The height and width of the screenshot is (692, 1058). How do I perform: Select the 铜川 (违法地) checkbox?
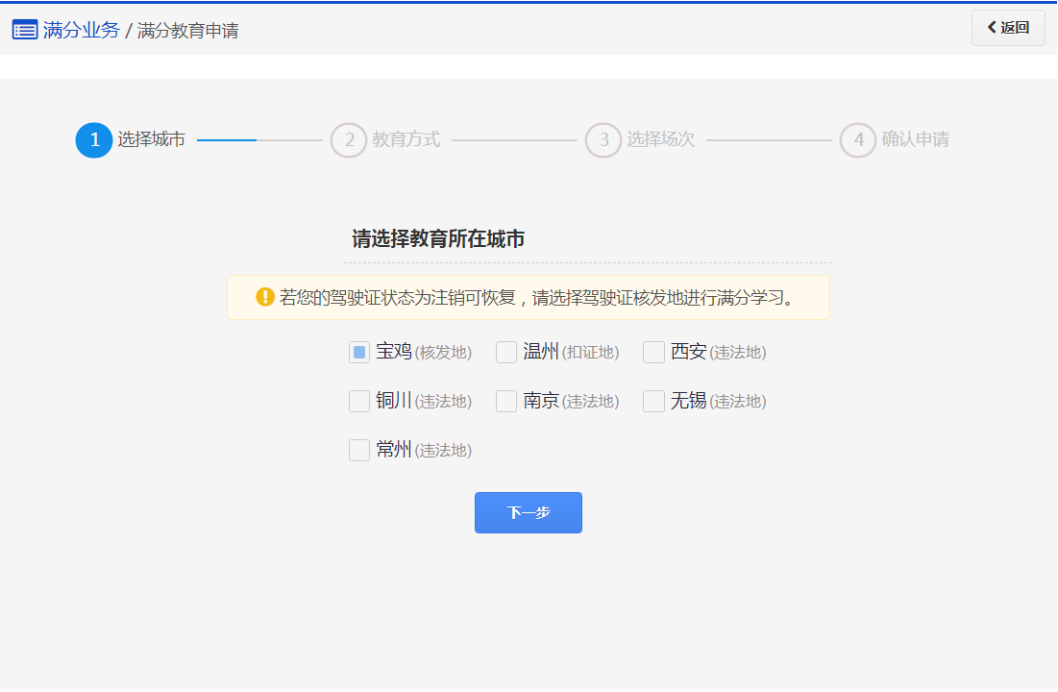point(359,402)
